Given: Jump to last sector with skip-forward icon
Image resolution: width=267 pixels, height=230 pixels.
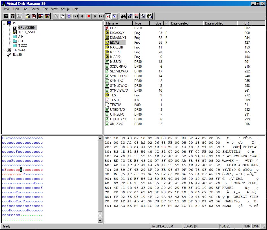Looking at the screenshot, I should (101, 16).
